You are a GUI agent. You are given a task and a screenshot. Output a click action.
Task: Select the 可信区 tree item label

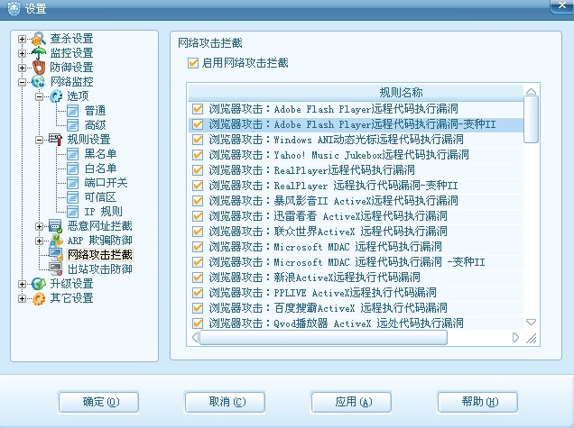(x=100, y=197)
